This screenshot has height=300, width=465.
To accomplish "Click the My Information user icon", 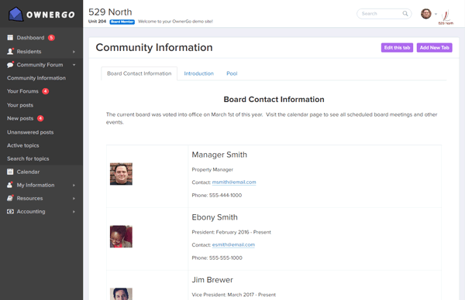I will coord(10,185).
